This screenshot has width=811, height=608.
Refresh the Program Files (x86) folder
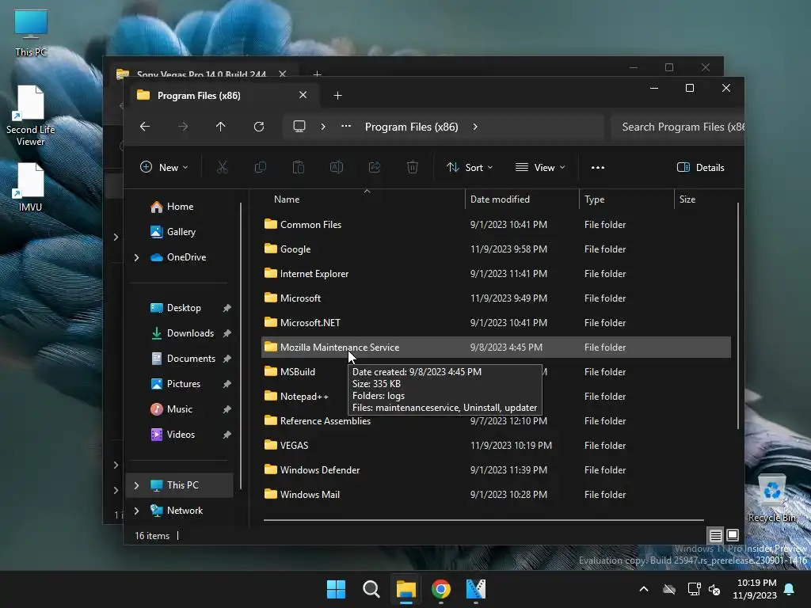point(259,127)
